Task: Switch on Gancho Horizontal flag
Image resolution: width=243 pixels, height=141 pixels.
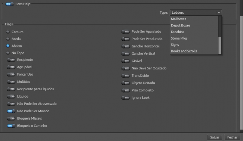Action: click(126, 46)
